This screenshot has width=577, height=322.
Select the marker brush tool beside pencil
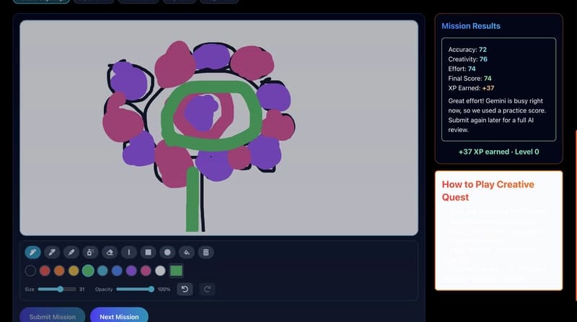52,253
